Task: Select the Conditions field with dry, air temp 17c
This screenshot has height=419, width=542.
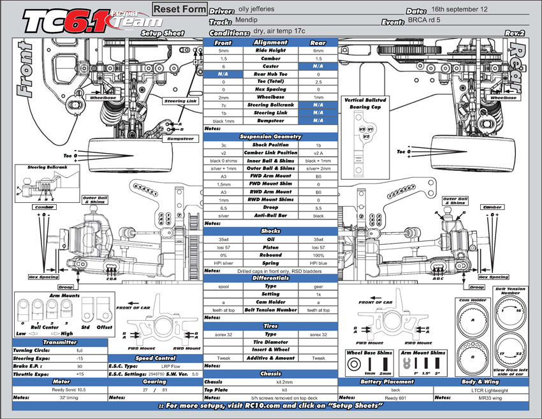Action: [x=376, y=31]
